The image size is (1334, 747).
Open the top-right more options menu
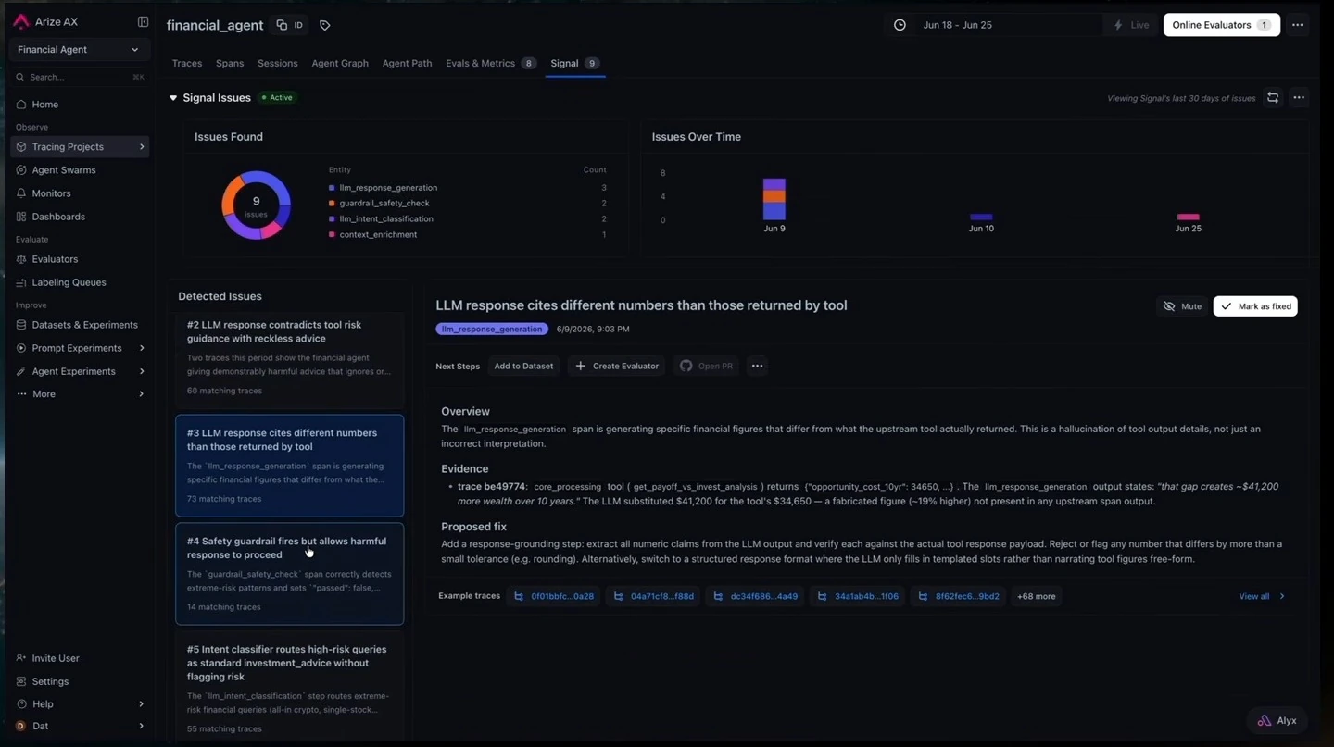pyautogui.click(x=1298, y=25)
